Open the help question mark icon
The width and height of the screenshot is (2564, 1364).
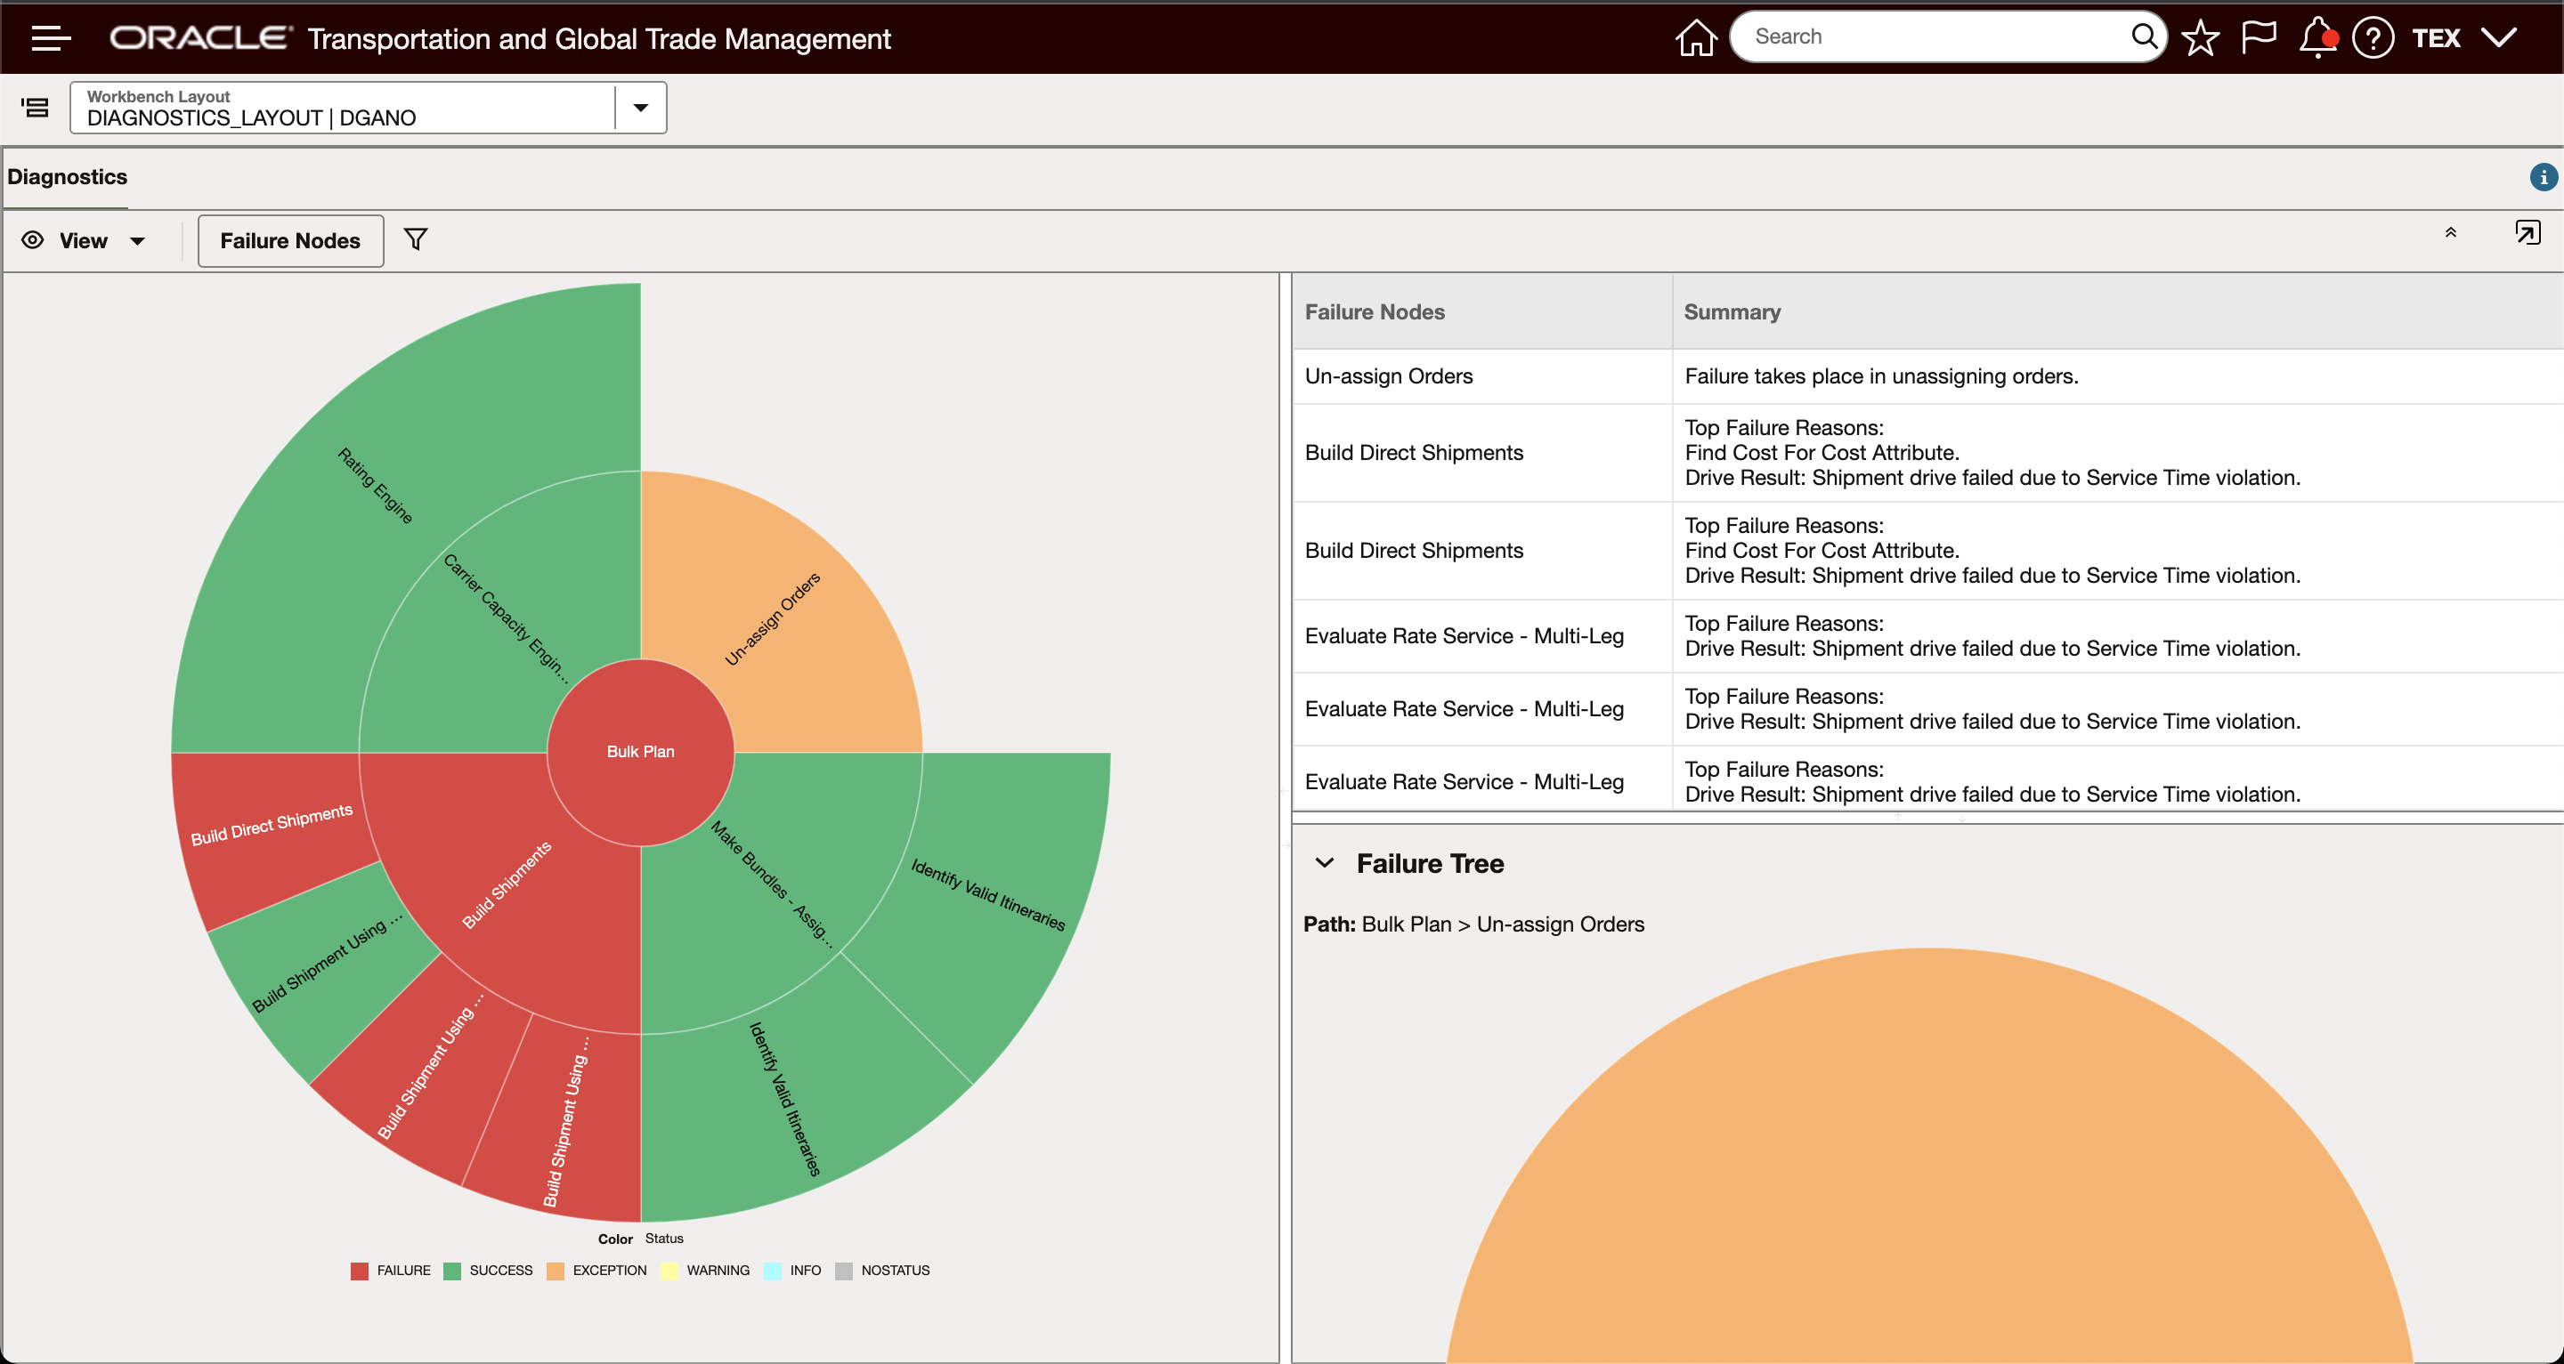coord(2373,37)
